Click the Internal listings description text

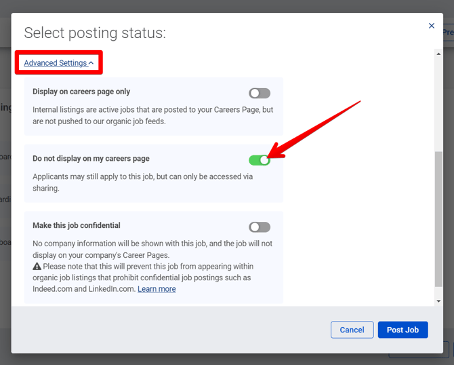(x=152, y=114)
